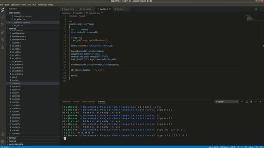Open the Manage gear icon
Screen dimensions: 264x148
2,142
